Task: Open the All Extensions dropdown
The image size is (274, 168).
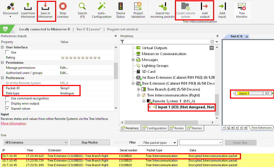Action: tap(36, 142)
